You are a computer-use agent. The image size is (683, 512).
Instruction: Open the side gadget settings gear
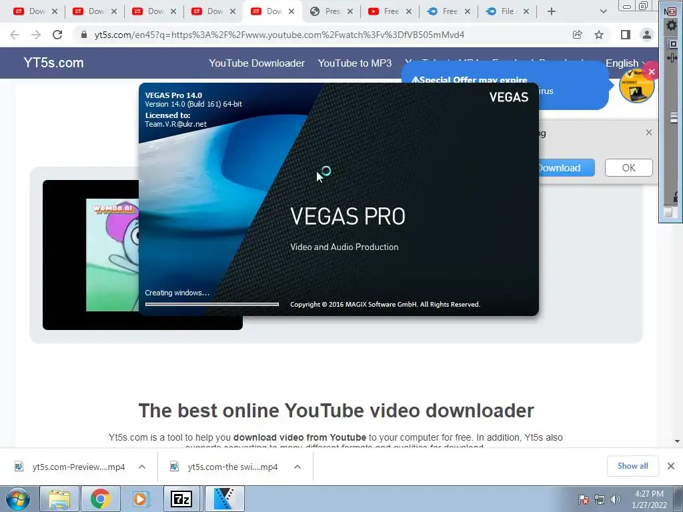pos(672,26)
